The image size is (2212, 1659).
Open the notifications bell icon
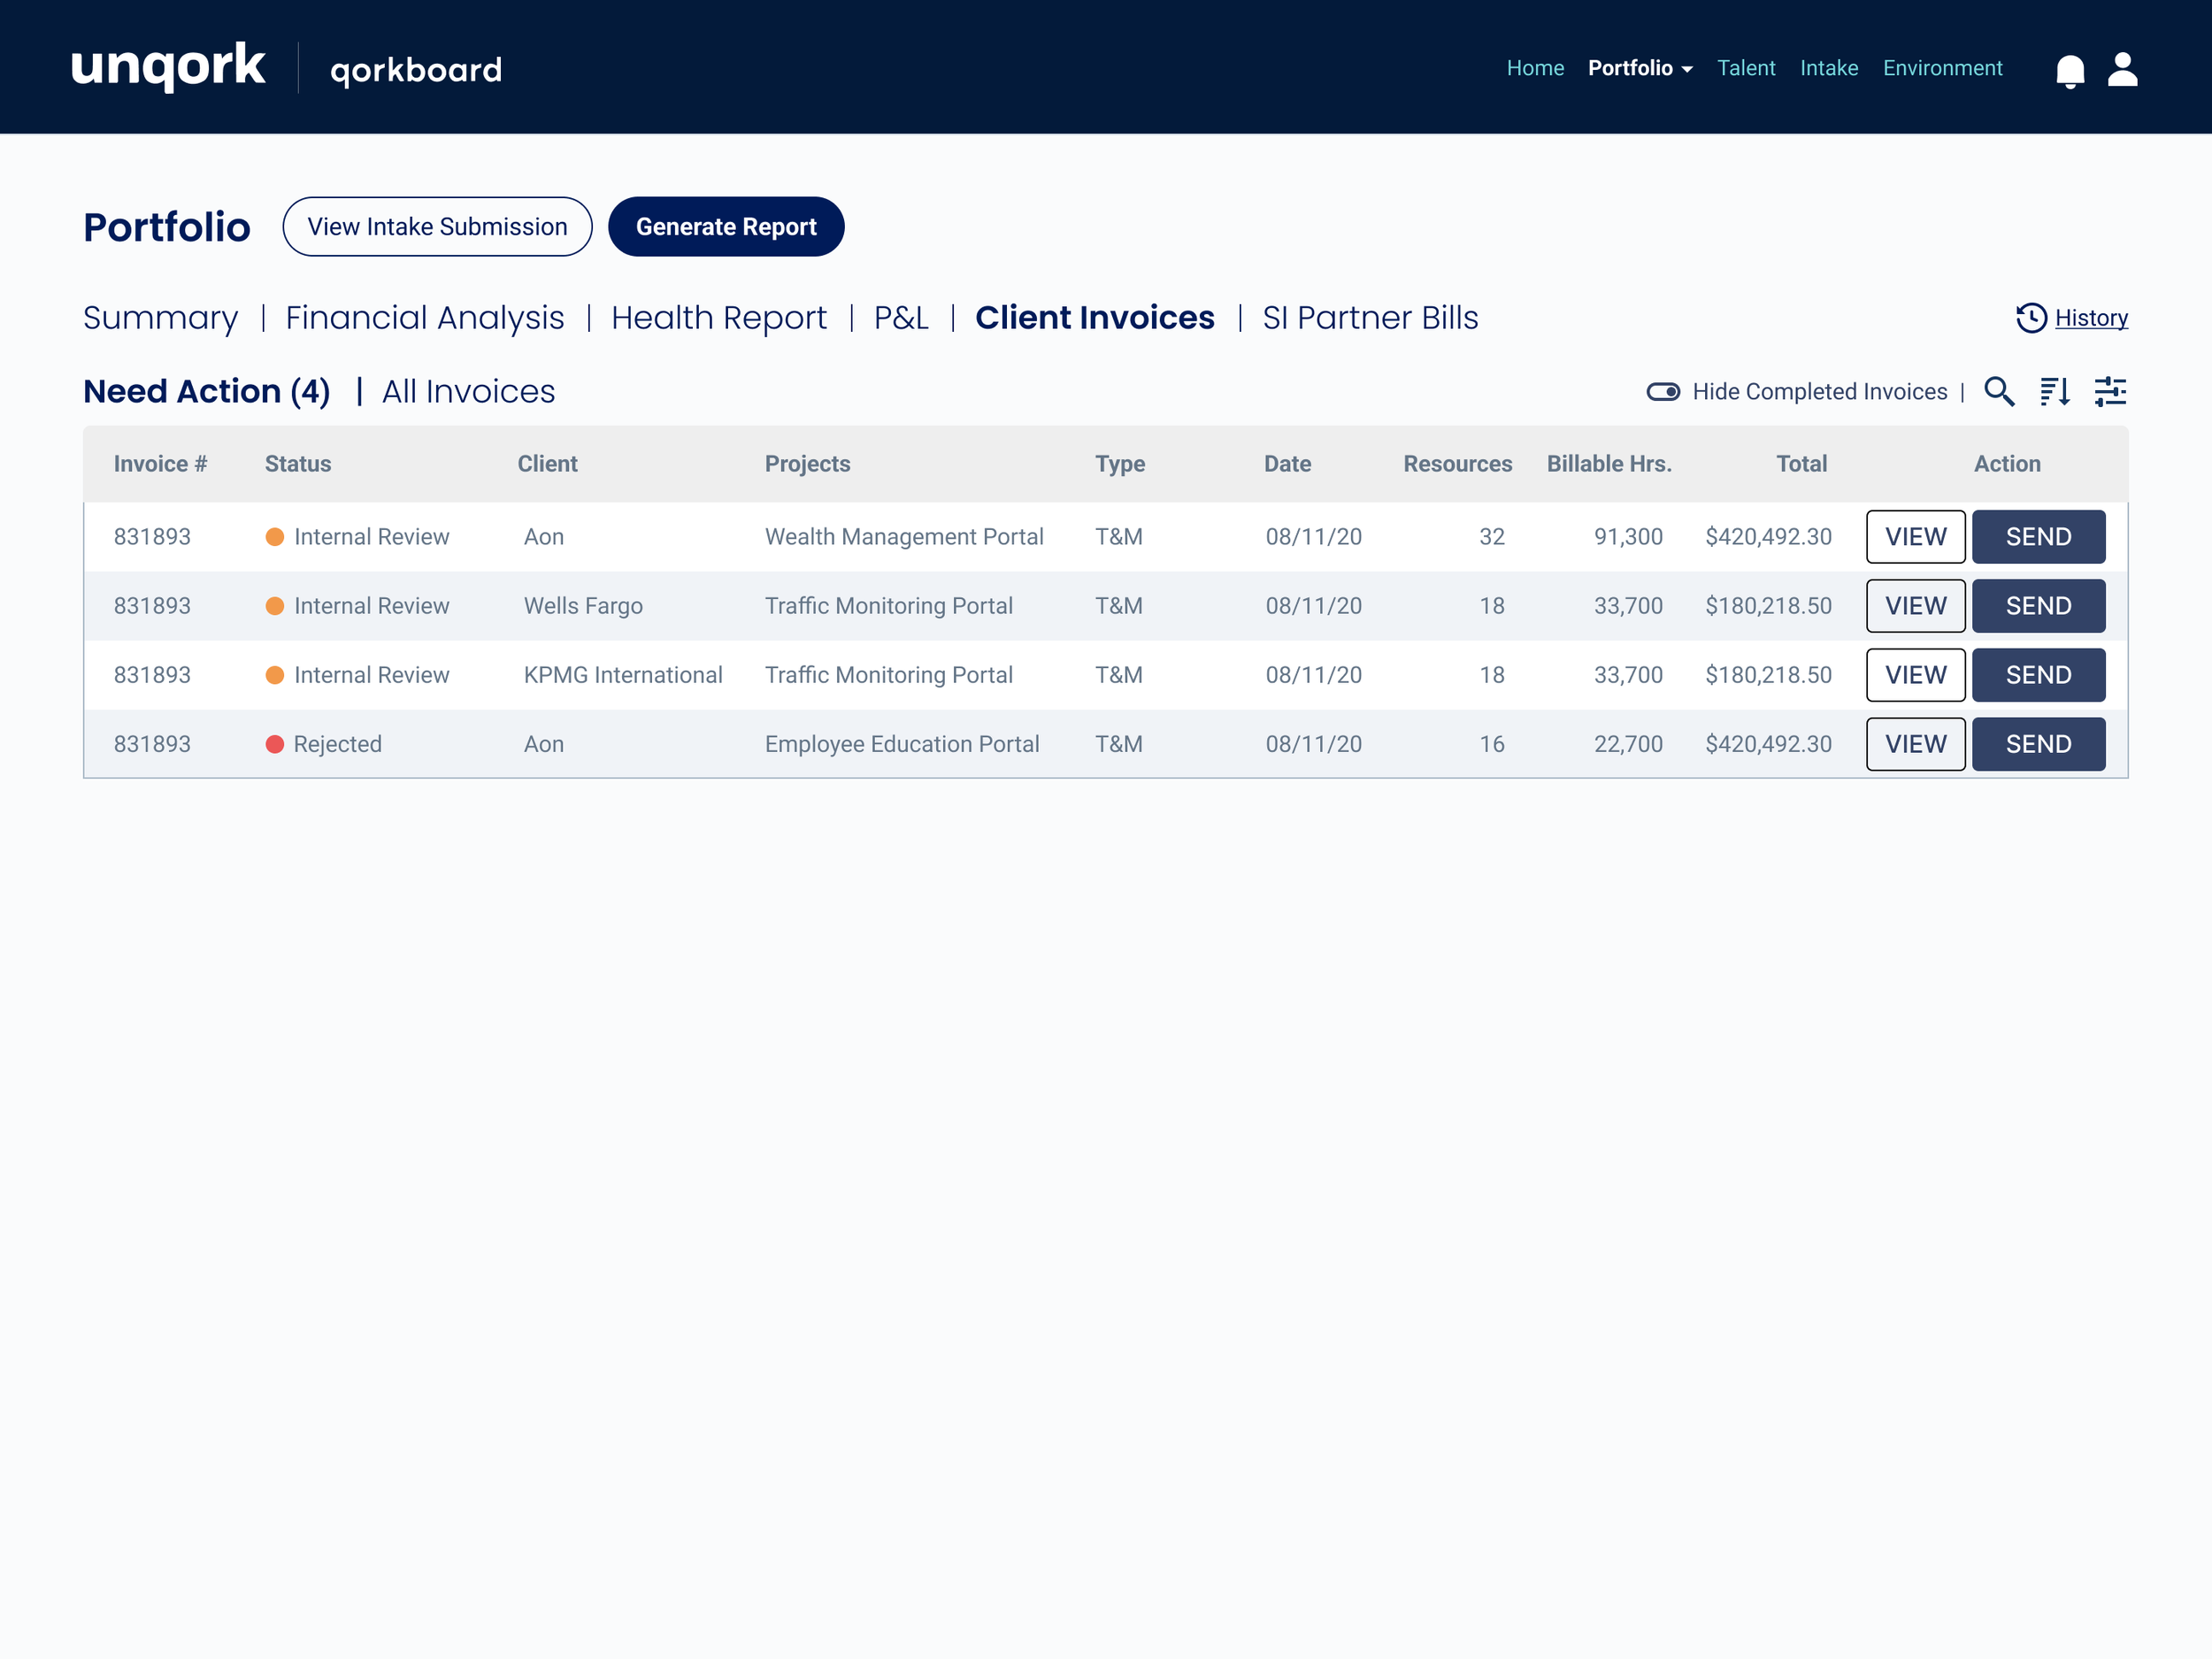[2069, 70]
